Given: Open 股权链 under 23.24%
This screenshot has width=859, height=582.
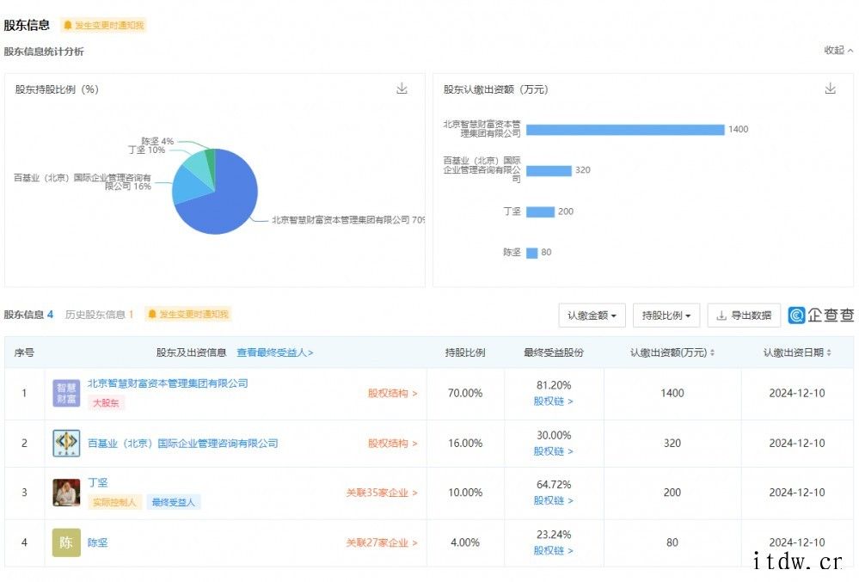Looking at the screenshot, I should [x=553, y=550].
